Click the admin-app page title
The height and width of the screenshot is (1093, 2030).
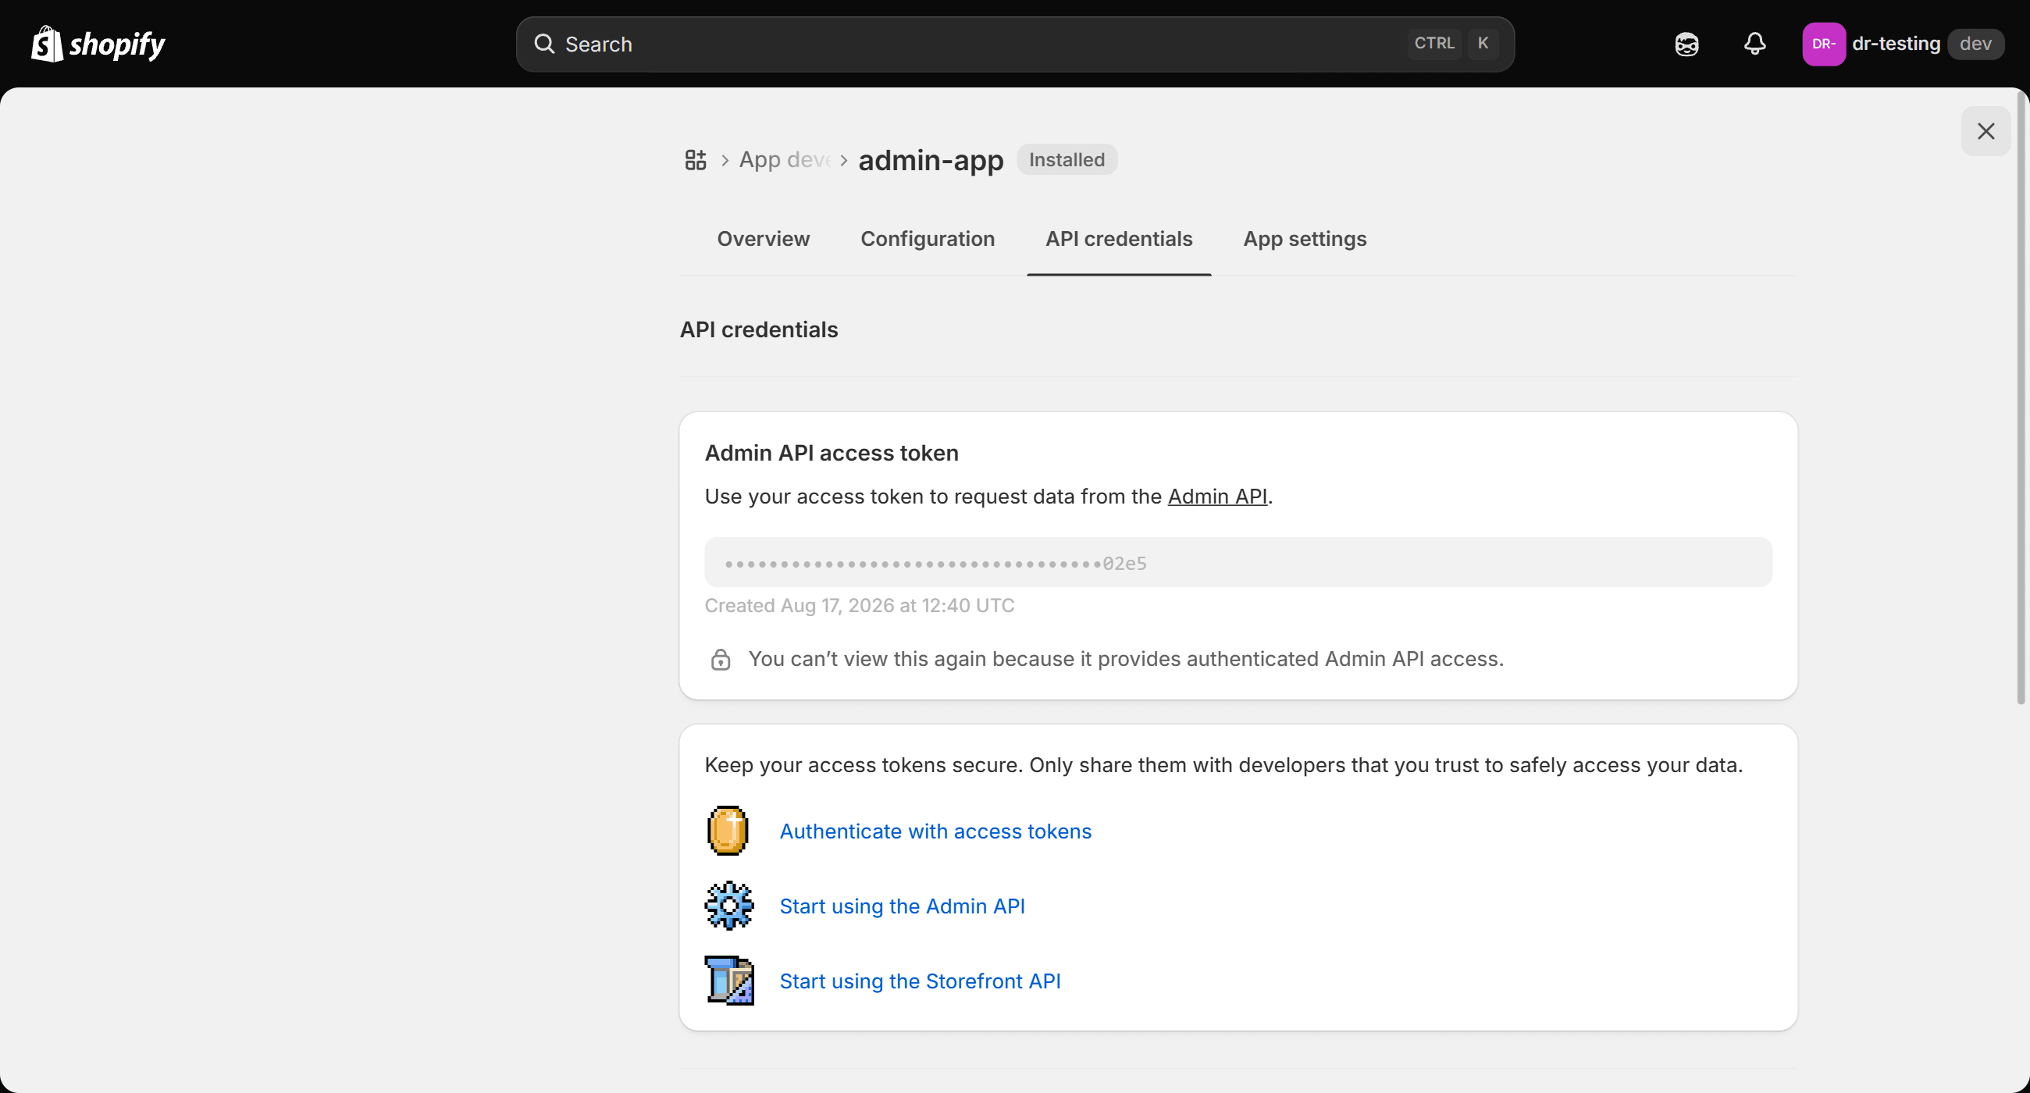point(931,160)
